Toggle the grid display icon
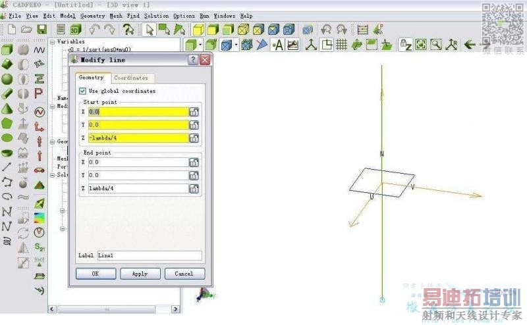This screenshot has width=527, height=325. [341, 45]
